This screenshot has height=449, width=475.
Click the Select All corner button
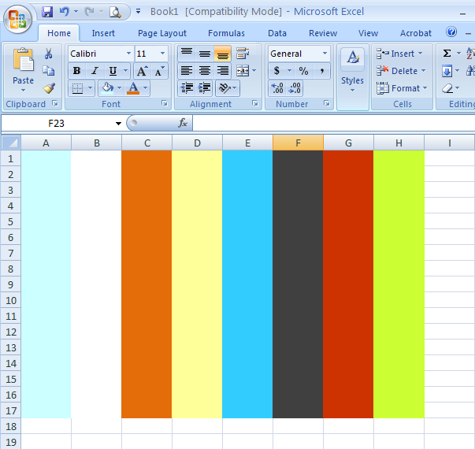pos(11,143)
